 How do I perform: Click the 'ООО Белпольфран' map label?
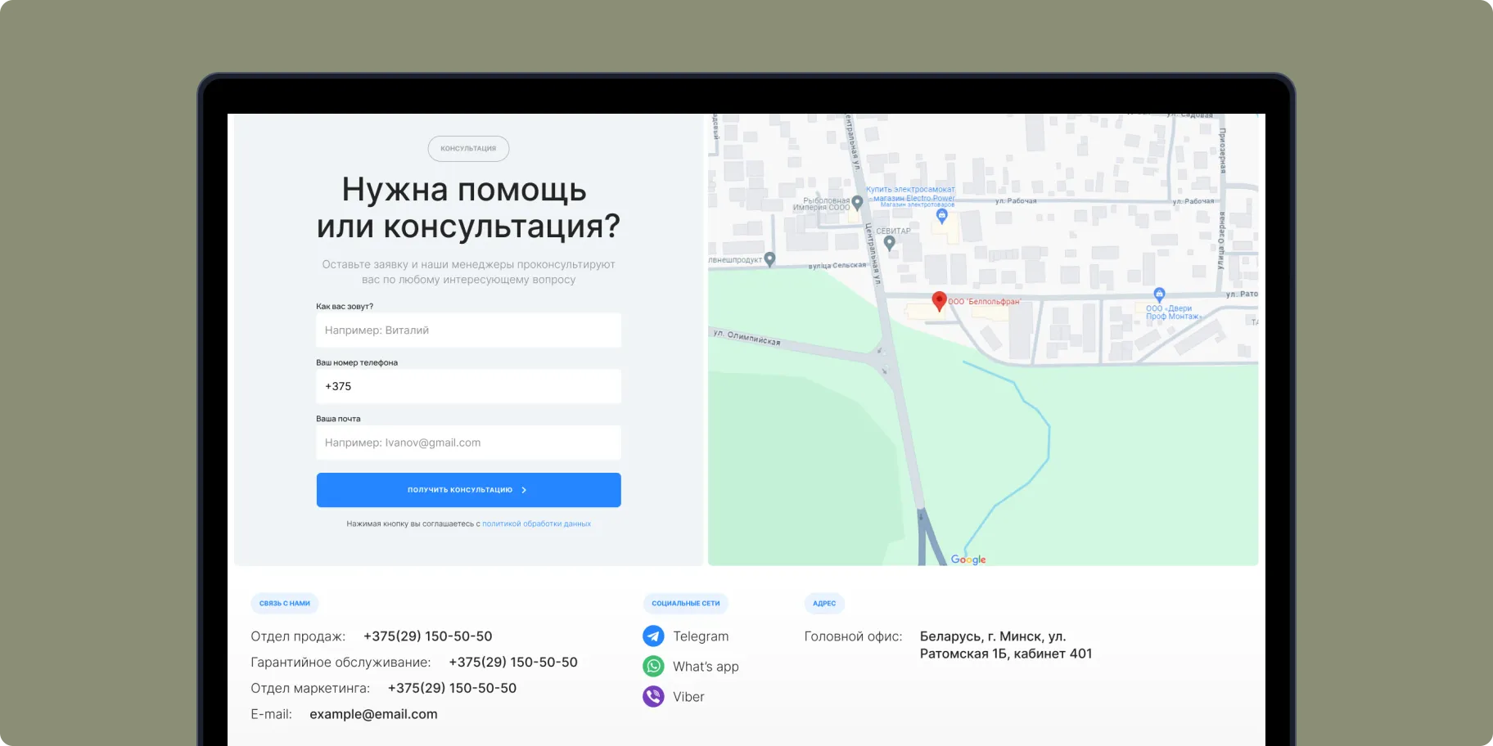(x=985, y=302)
